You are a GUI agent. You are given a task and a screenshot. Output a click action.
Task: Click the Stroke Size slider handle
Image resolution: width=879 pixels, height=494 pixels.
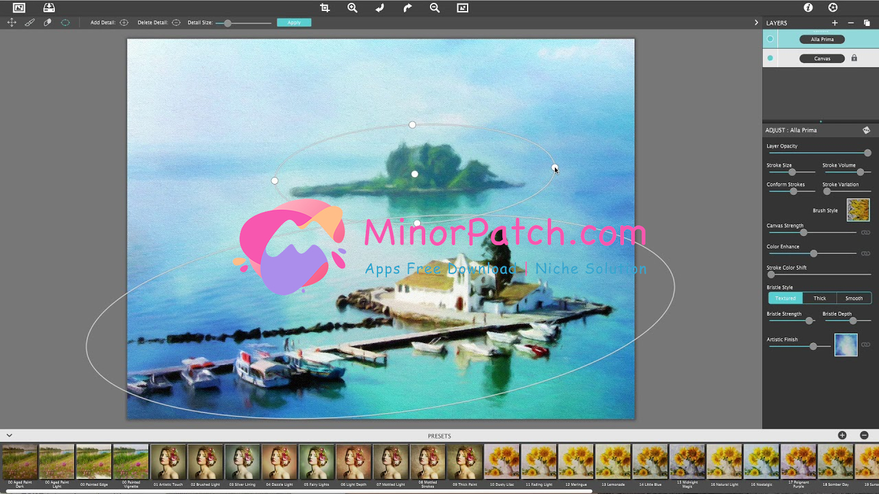click(792, 172)
